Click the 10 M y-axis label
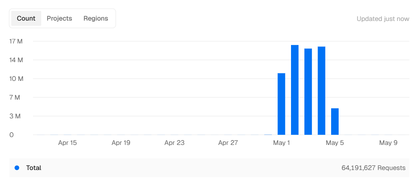Screen dimensions: 420x185 [16, 79]
